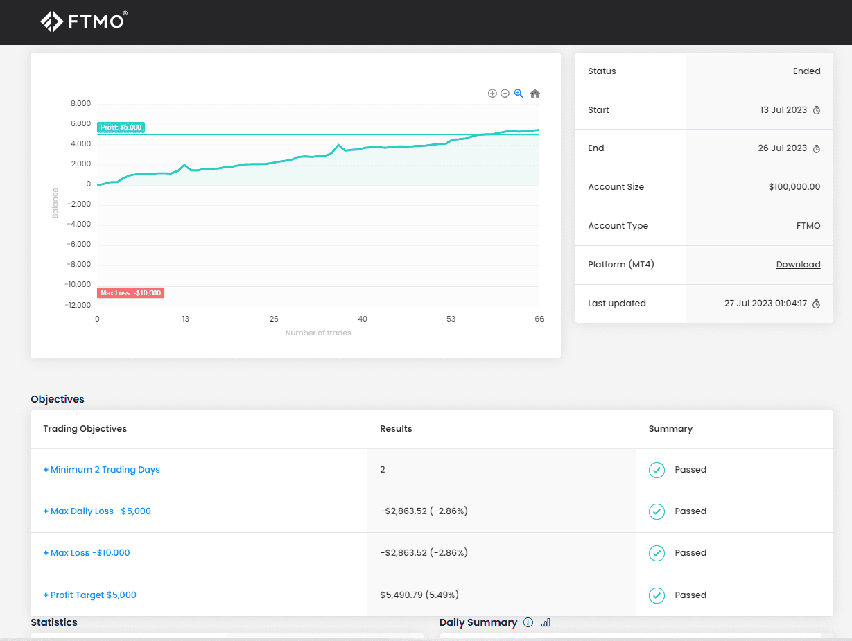This screenshot has width=852, height=641.
Task: Download the MT4 platform
Action: (x=798, y=265)
